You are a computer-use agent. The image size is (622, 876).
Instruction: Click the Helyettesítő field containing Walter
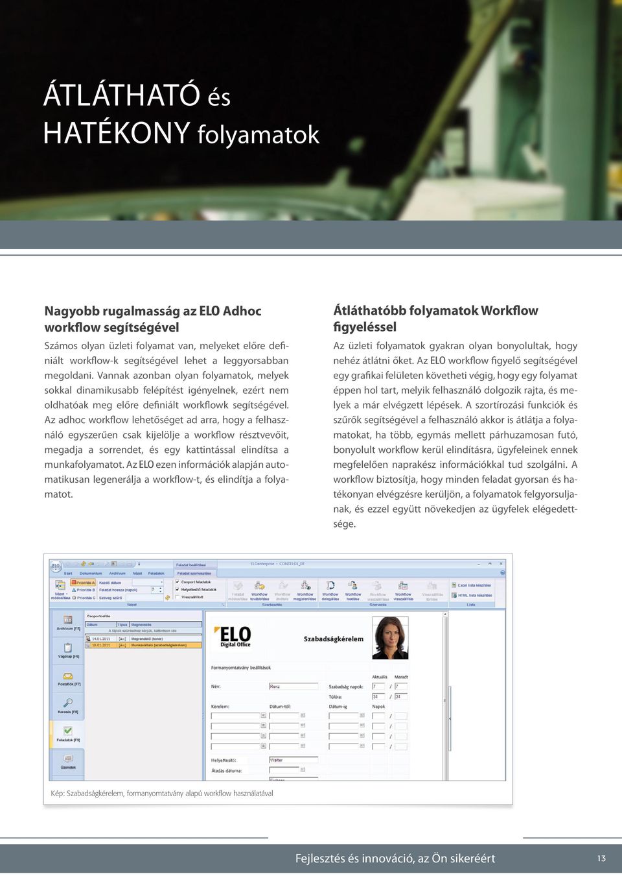point(294,760)
